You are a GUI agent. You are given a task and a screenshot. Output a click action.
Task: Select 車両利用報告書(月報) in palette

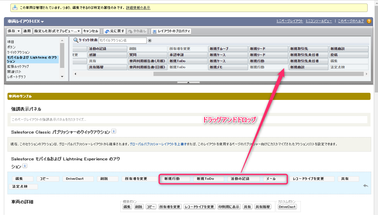pyautogui.click(x=148, y=61)
